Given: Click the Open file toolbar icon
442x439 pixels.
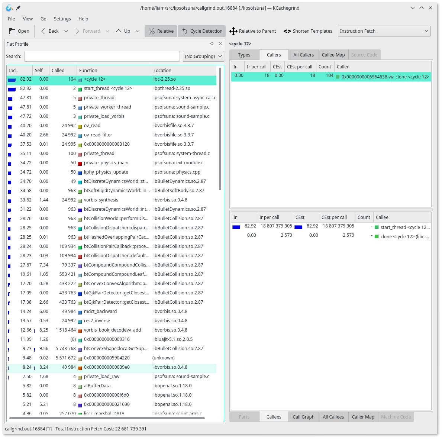Looking at the screenshot, I should tap(13, 31).
